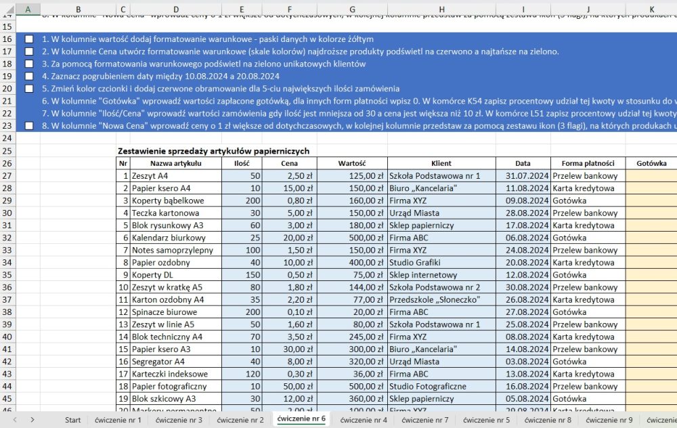Click the Select All corner triangle
The width and height of the screenshot is (677, 428).
(x=7, y=9)
